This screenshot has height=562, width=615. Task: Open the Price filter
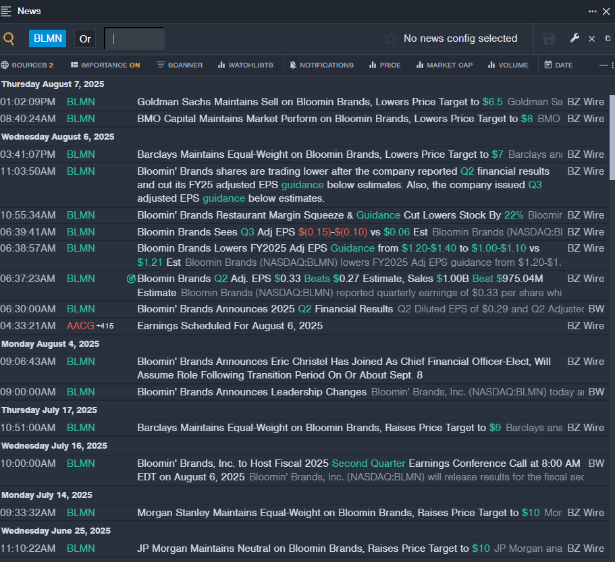tap(385, 65)
